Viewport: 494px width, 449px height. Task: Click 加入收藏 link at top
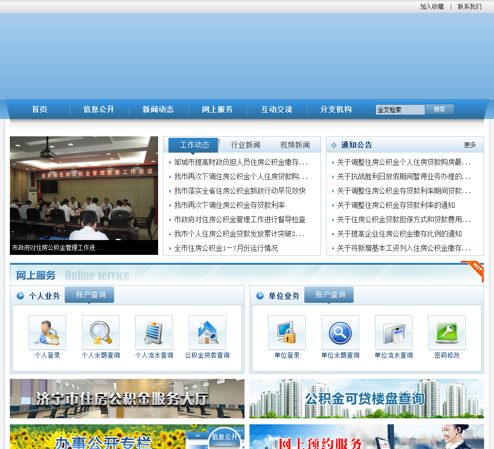pos(432,6)
